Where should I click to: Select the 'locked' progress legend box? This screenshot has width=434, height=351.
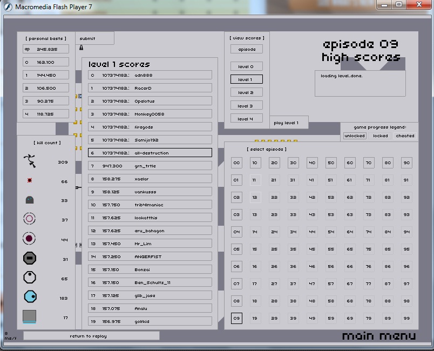(380, 136)
